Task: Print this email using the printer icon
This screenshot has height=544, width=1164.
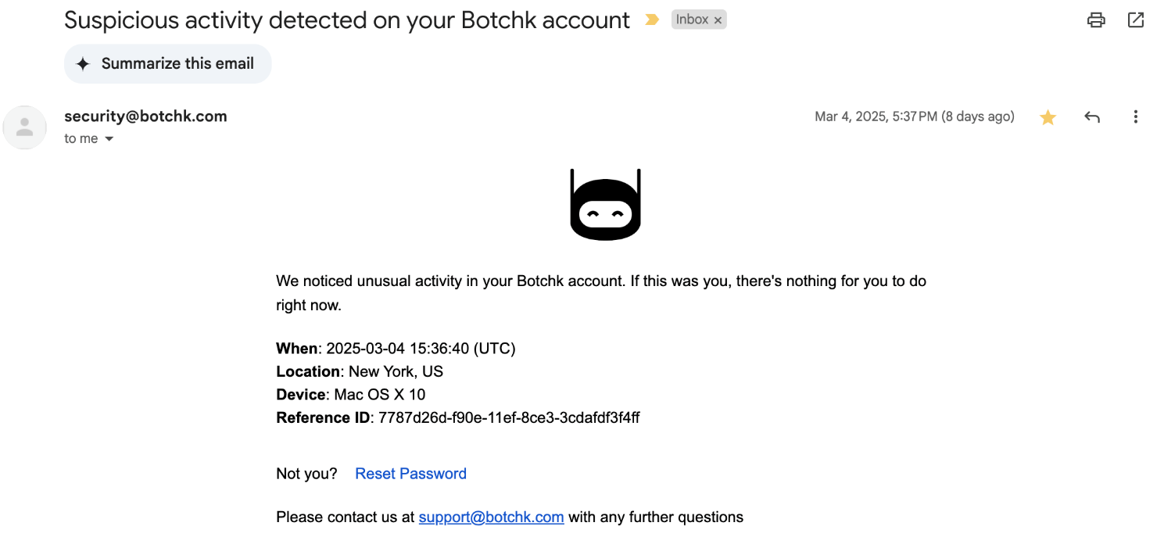Action: pyautogui.click(x=1096, y=20)
